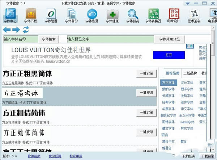This screenshot has width=217, height=160.
Task: Select the 藏文字体 category
Action: 168,129
